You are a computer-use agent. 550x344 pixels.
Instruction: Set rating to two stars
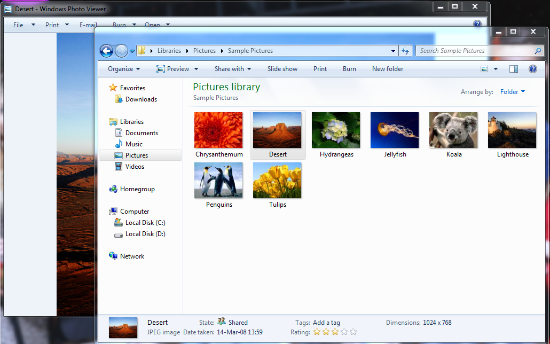pos(326,332)
